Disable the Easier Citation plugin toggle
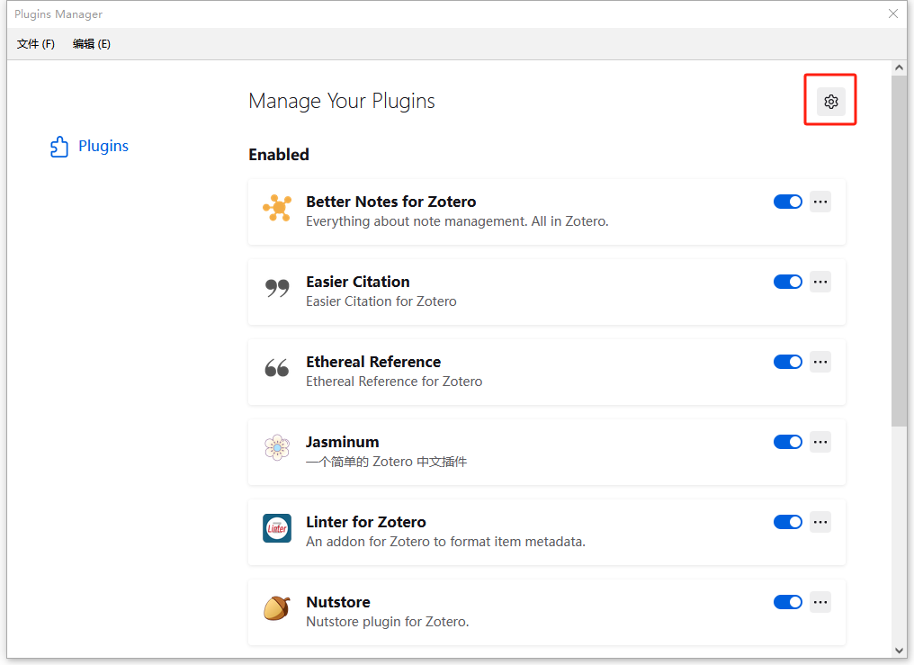The image size is (914, 665). [787, 282]
